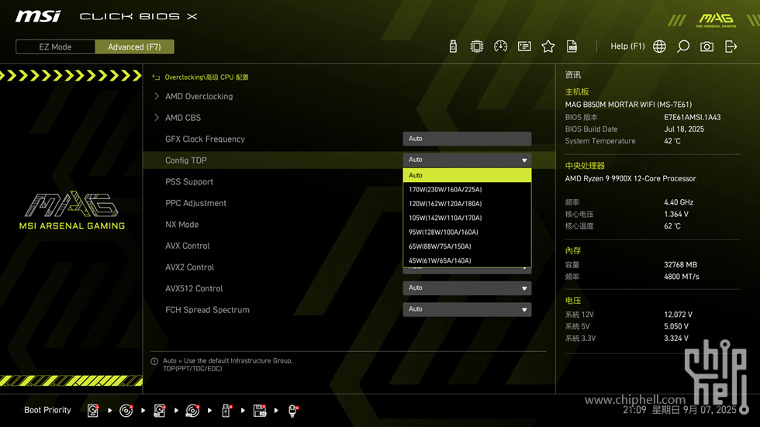Screen dimensions: 760x427
Task: Choose 65W(88W/75A/150A) TDP option
Action: coord(467,246)
